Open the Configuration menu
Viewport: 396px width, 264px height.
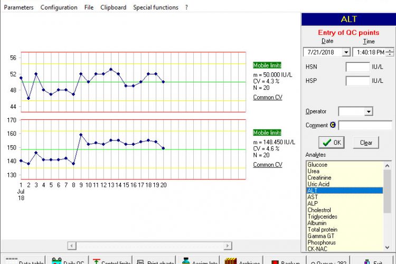click(59, 7)
